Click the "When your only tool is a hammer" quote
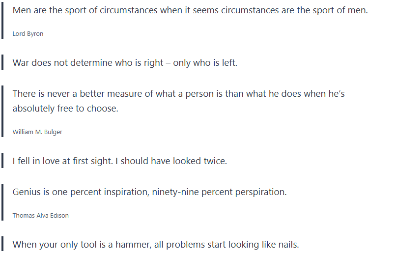 [155, 244]
